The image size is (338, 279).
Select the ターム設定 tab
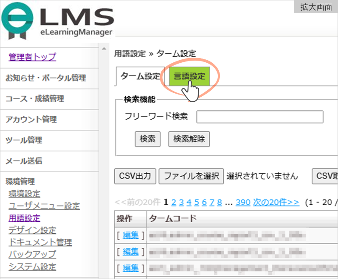click(x=140, y=76)
